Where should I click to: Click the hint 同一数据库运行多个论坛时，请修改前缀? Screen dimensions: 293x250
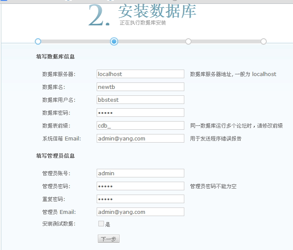tap(236, 126)
